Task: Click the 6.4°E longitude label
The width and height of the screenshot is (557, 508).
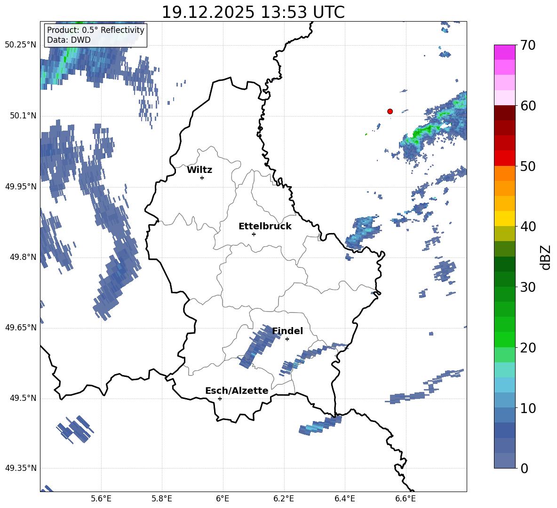Action: (344, 499)
